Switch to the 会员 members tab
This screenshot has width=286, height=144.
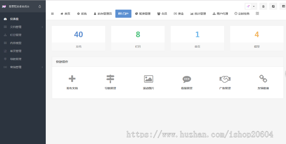coord(162,14)
